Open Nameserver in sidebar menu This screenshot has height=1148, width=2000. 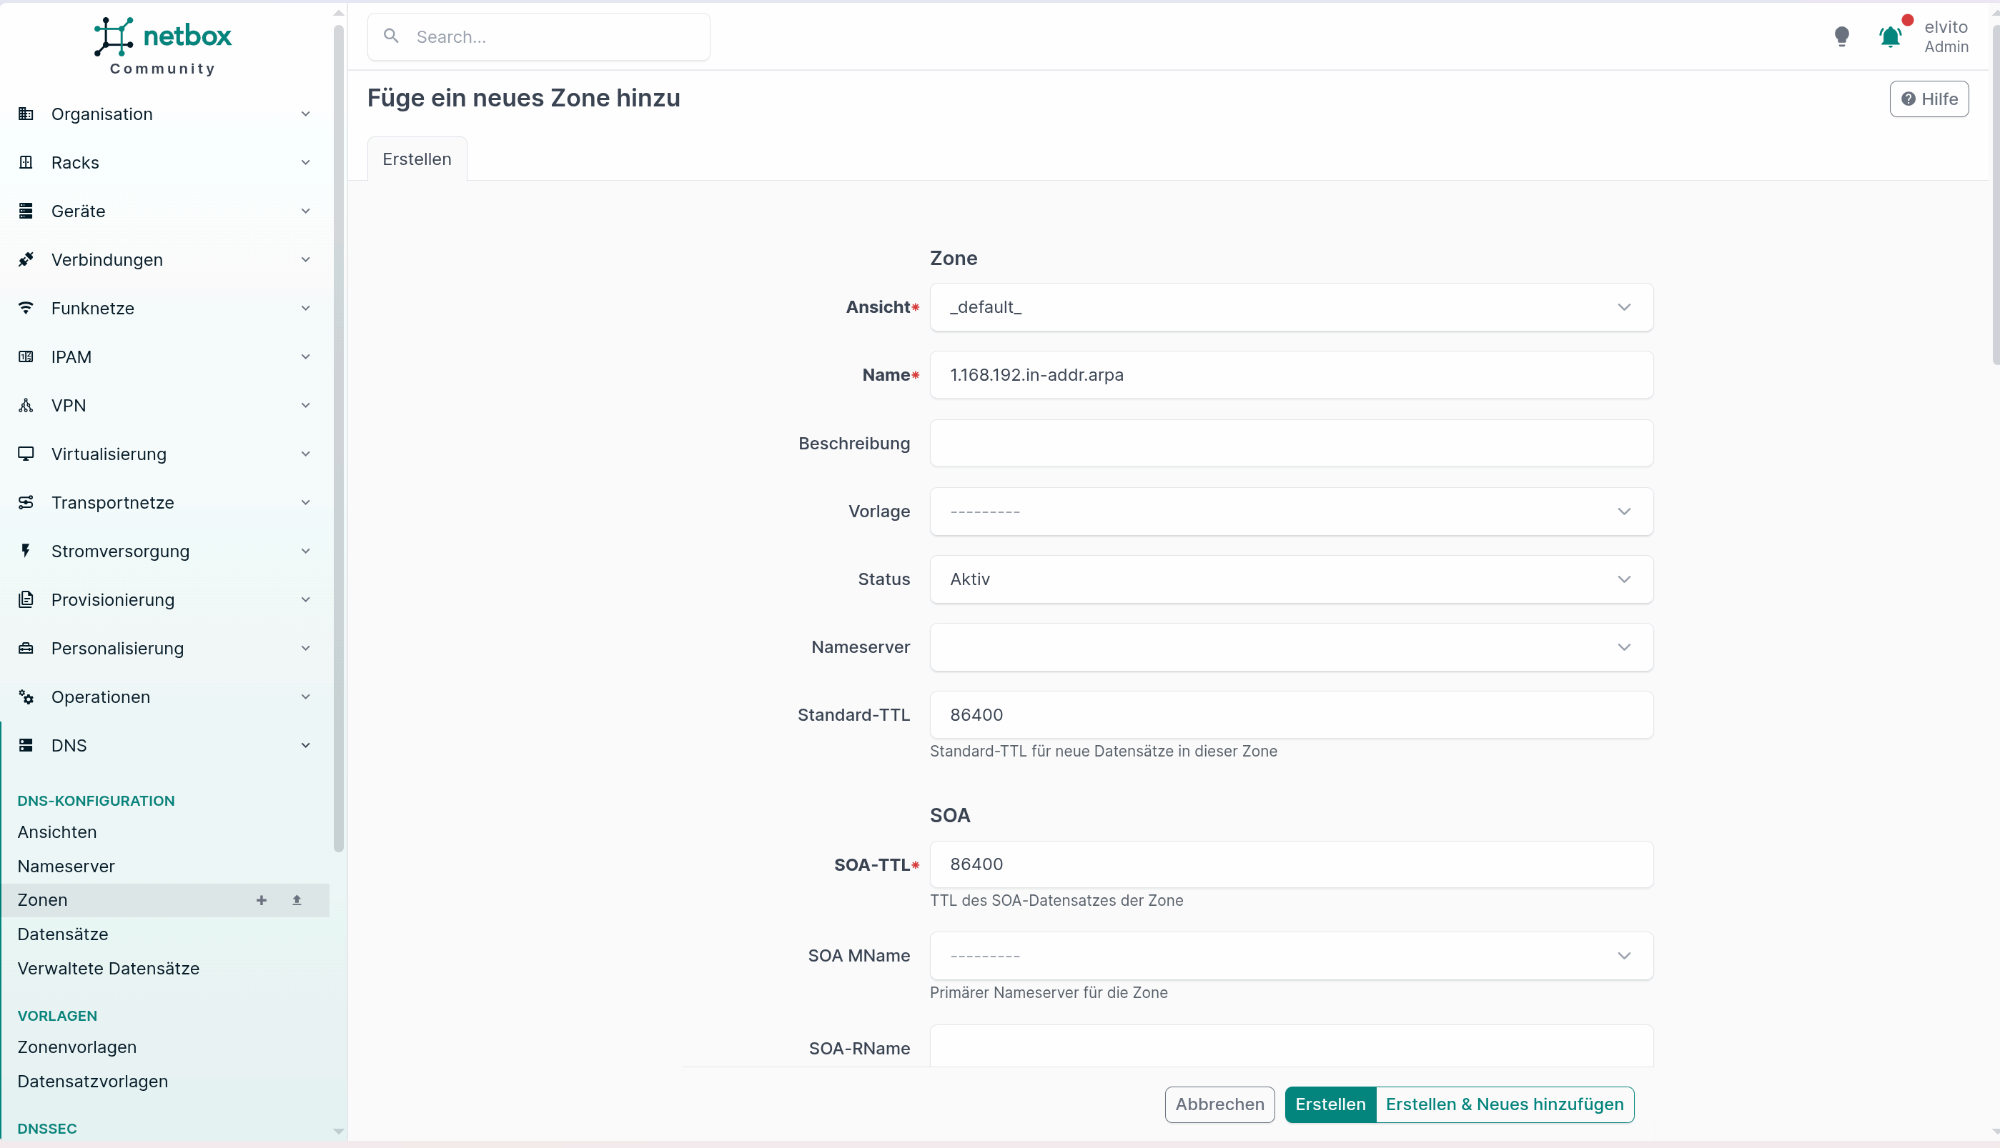tap(66, 867)
